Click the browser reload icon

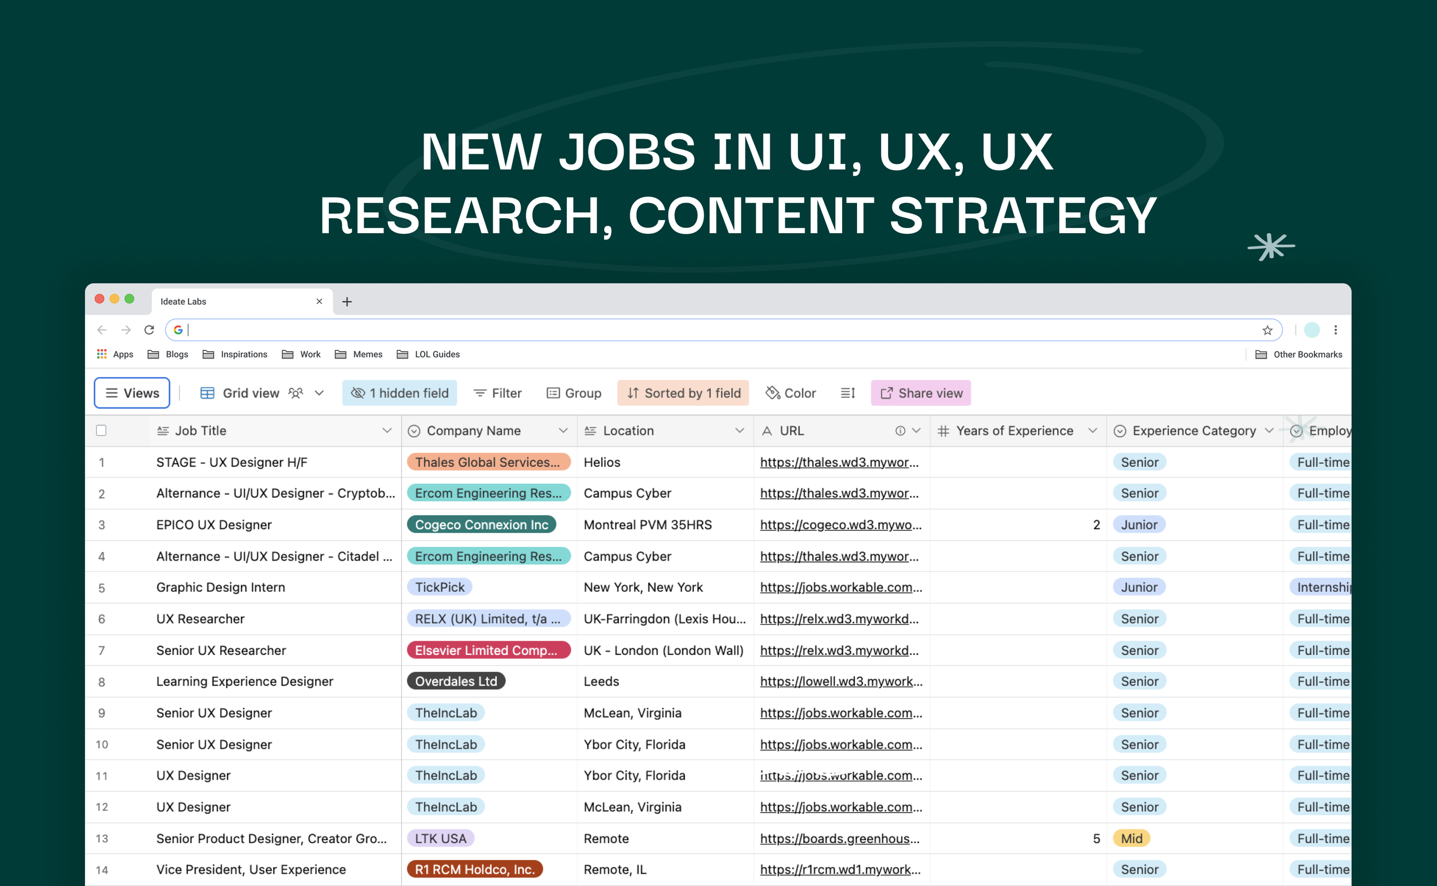[x=149, y=330]
